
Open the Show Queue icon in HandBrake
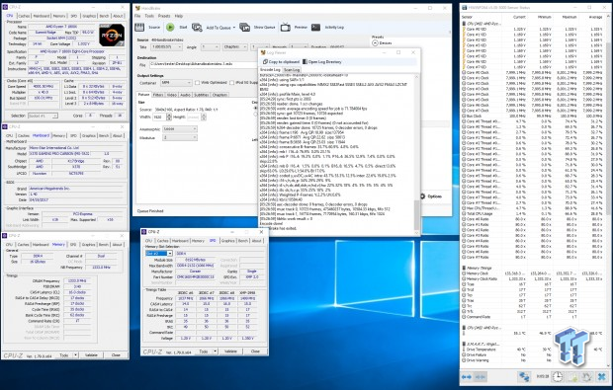pos(245,28)
